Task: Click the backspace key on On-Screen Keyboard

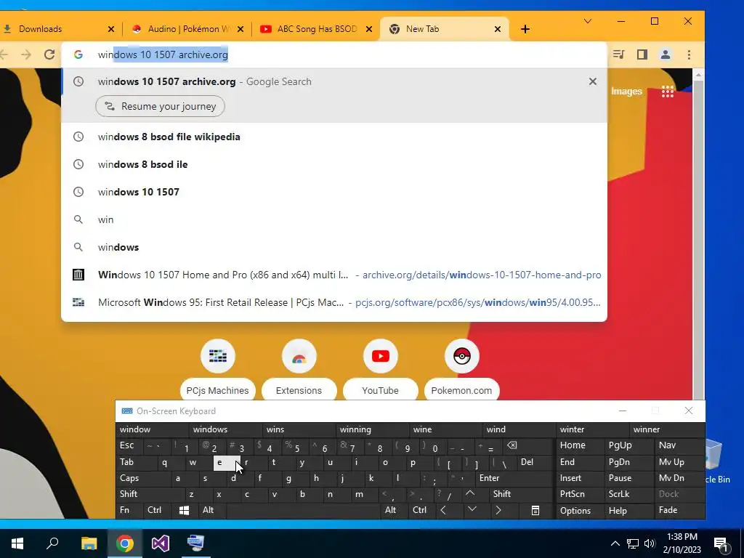Action: click(x=512, y=445)
